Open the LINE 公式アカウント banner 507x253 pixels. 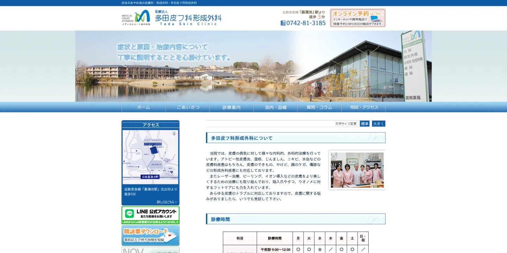click(x=150, y=215)
